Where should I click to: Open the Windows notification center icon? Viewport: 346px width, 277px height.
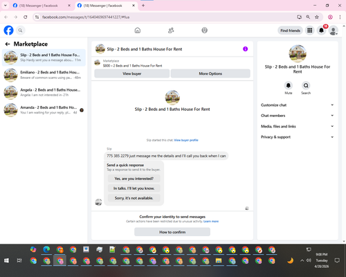click(337, 260)
